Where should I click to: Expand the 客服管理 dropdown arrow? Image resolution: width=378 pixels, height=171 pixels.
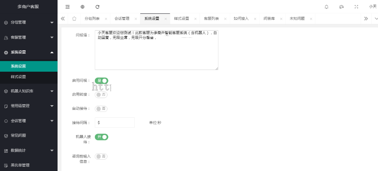(x=52, y=38)
